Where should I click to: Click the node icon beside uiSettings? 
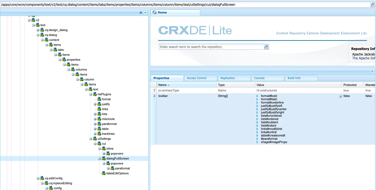coord(95,139)
